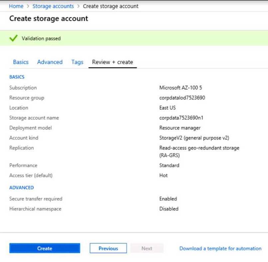Select the Enabled secure transfer value
The height and width of the screenshot is (262, 268).
(168, 199)
